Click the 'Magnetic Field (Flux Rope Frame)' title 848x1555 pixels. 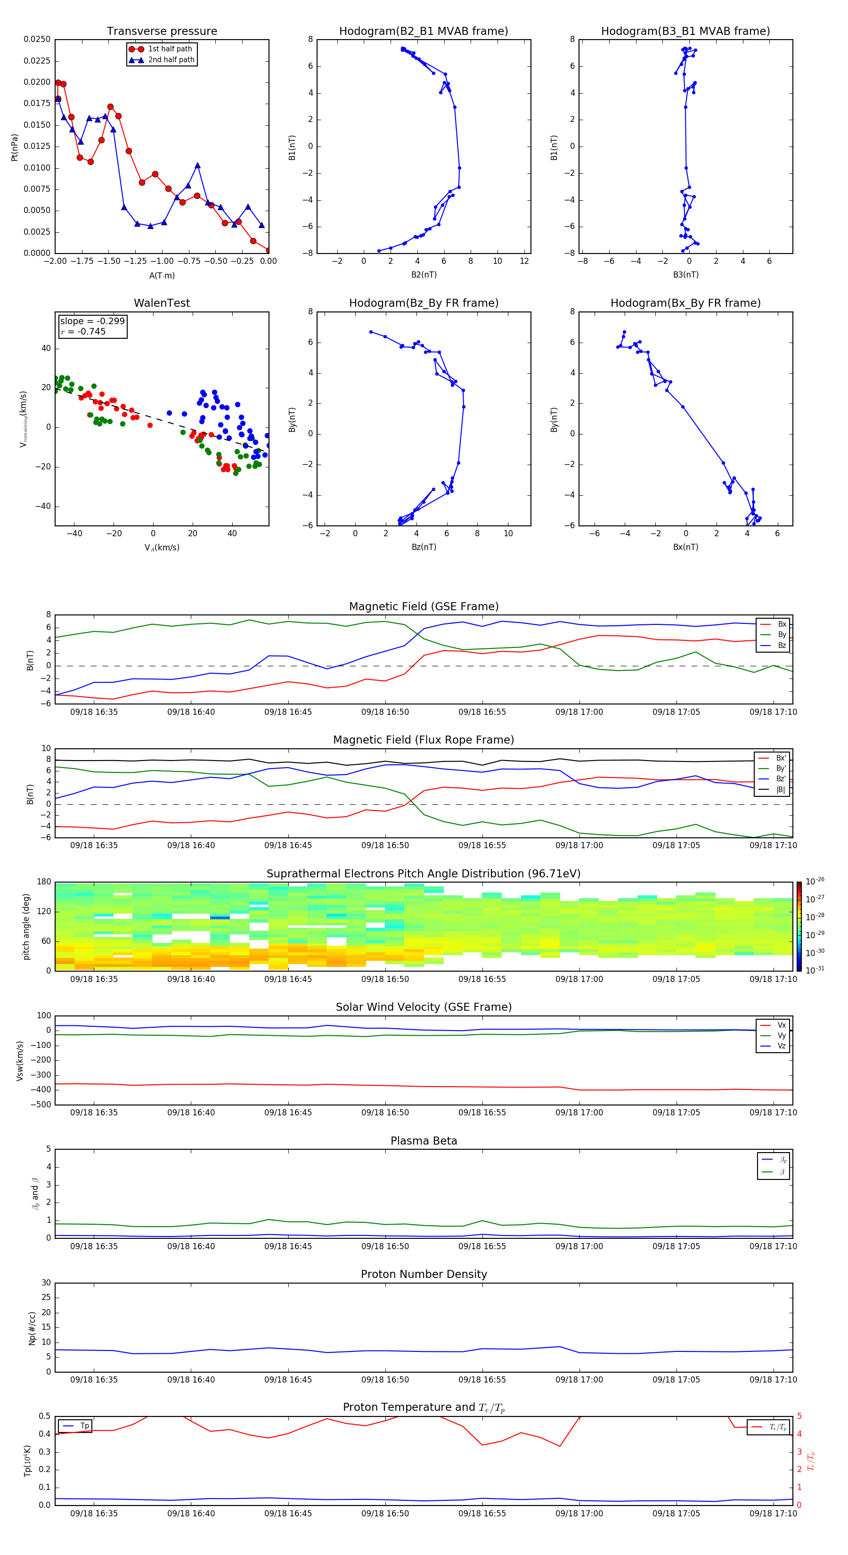coord(424,740)
